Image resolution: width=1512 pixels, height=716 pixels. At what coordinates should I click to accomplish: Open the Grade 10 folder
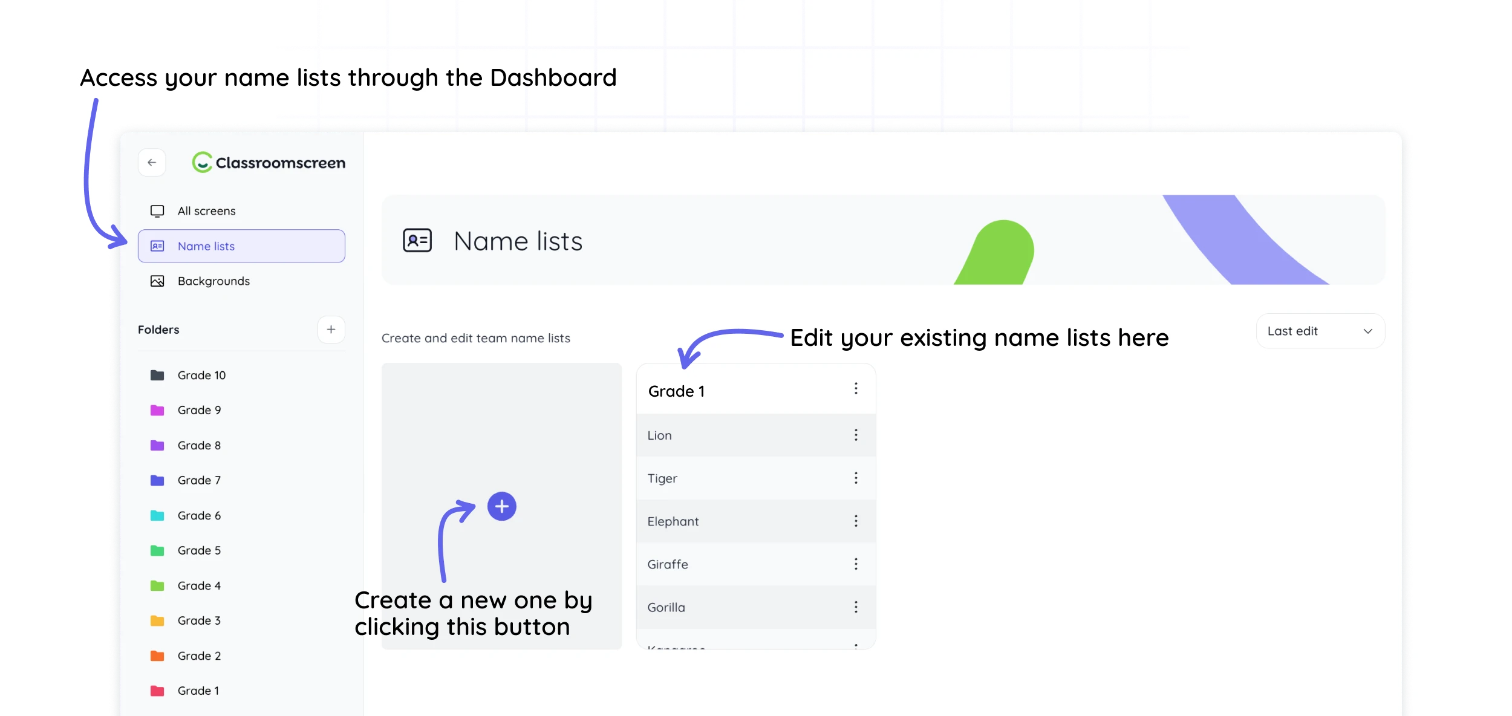pyautogui.click(x=201, y=376)
